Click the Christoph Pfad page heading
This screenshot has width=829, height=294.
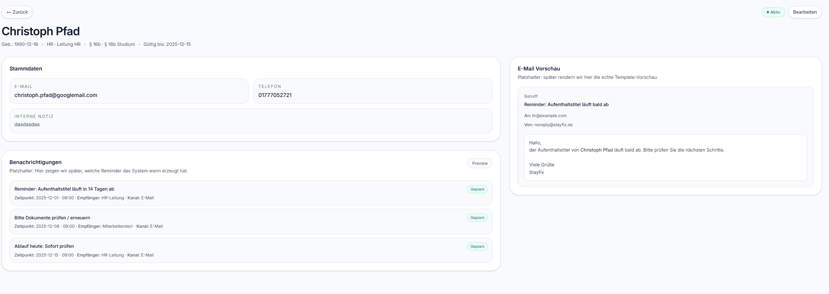pyautogui.click(x=41, y=31)
